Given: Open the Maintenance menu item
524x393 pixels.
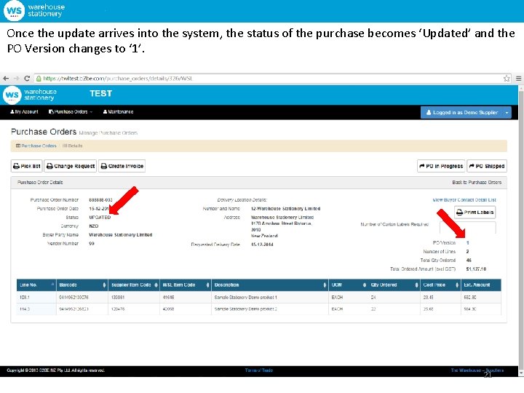Looking at the screenshot, I should 119,112.
